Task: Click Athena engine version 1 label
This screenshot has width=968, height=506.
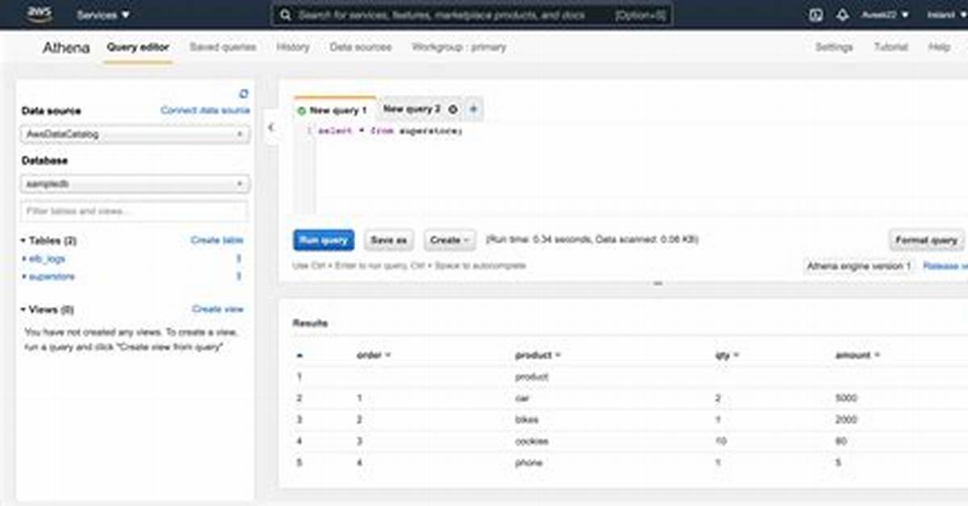Action: pyautogui.click(x=858, y=266)
